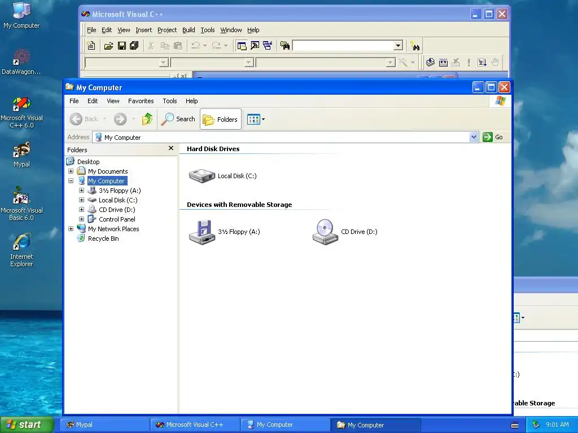Close the Folders pane with X
Viewport: 578px width, 433px height.
(x=170, y=148)
